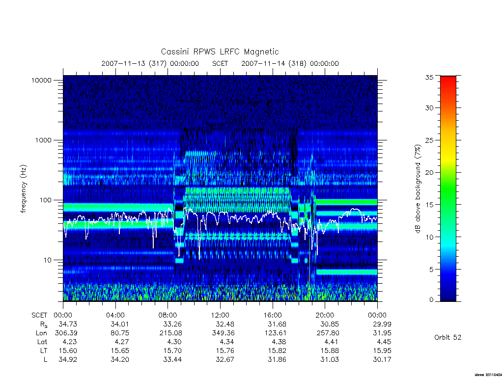Image resolution: width=503 pixels, height=377 pixels.
Task: Click the dark blue bottom of the color bar
Action: pos(448,294)
